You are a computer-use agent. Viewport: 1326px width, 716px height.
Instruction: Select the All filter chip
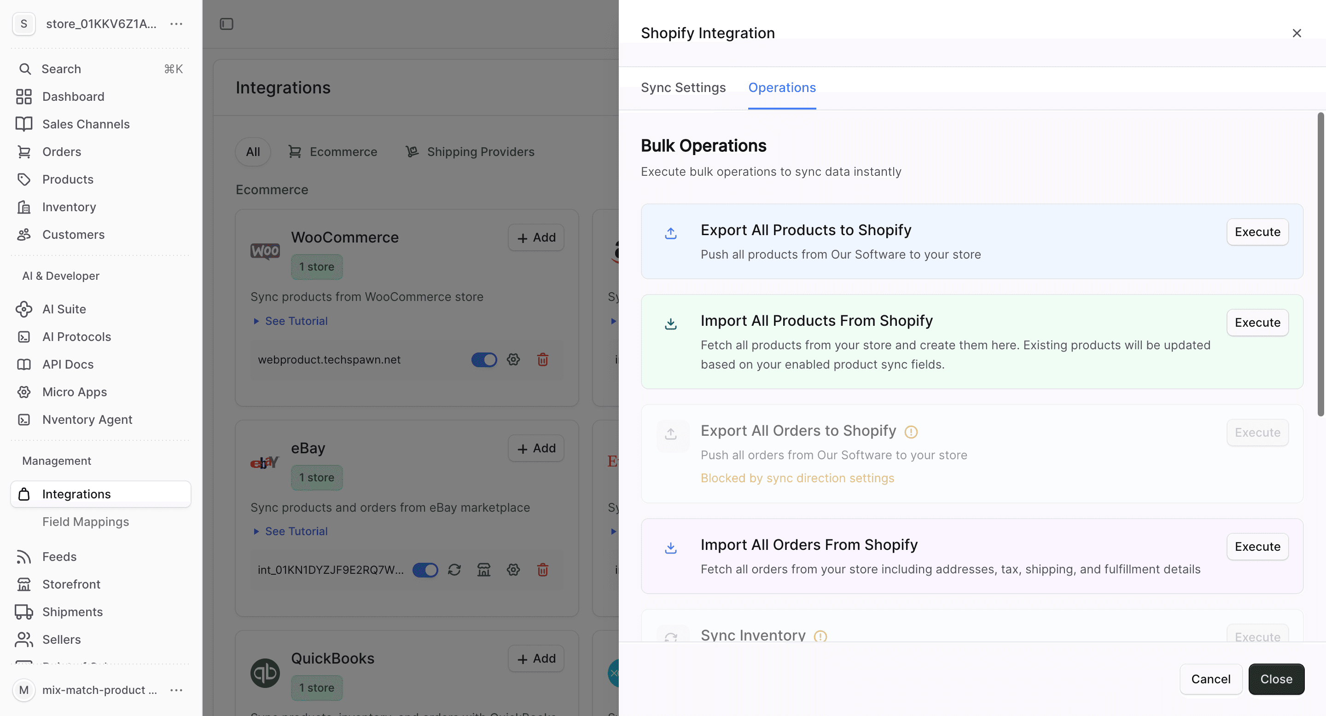pos(253,152)
